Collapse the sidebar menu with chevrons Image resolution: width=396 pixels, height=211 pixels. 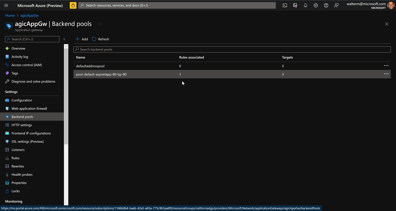tap(64, 39)
